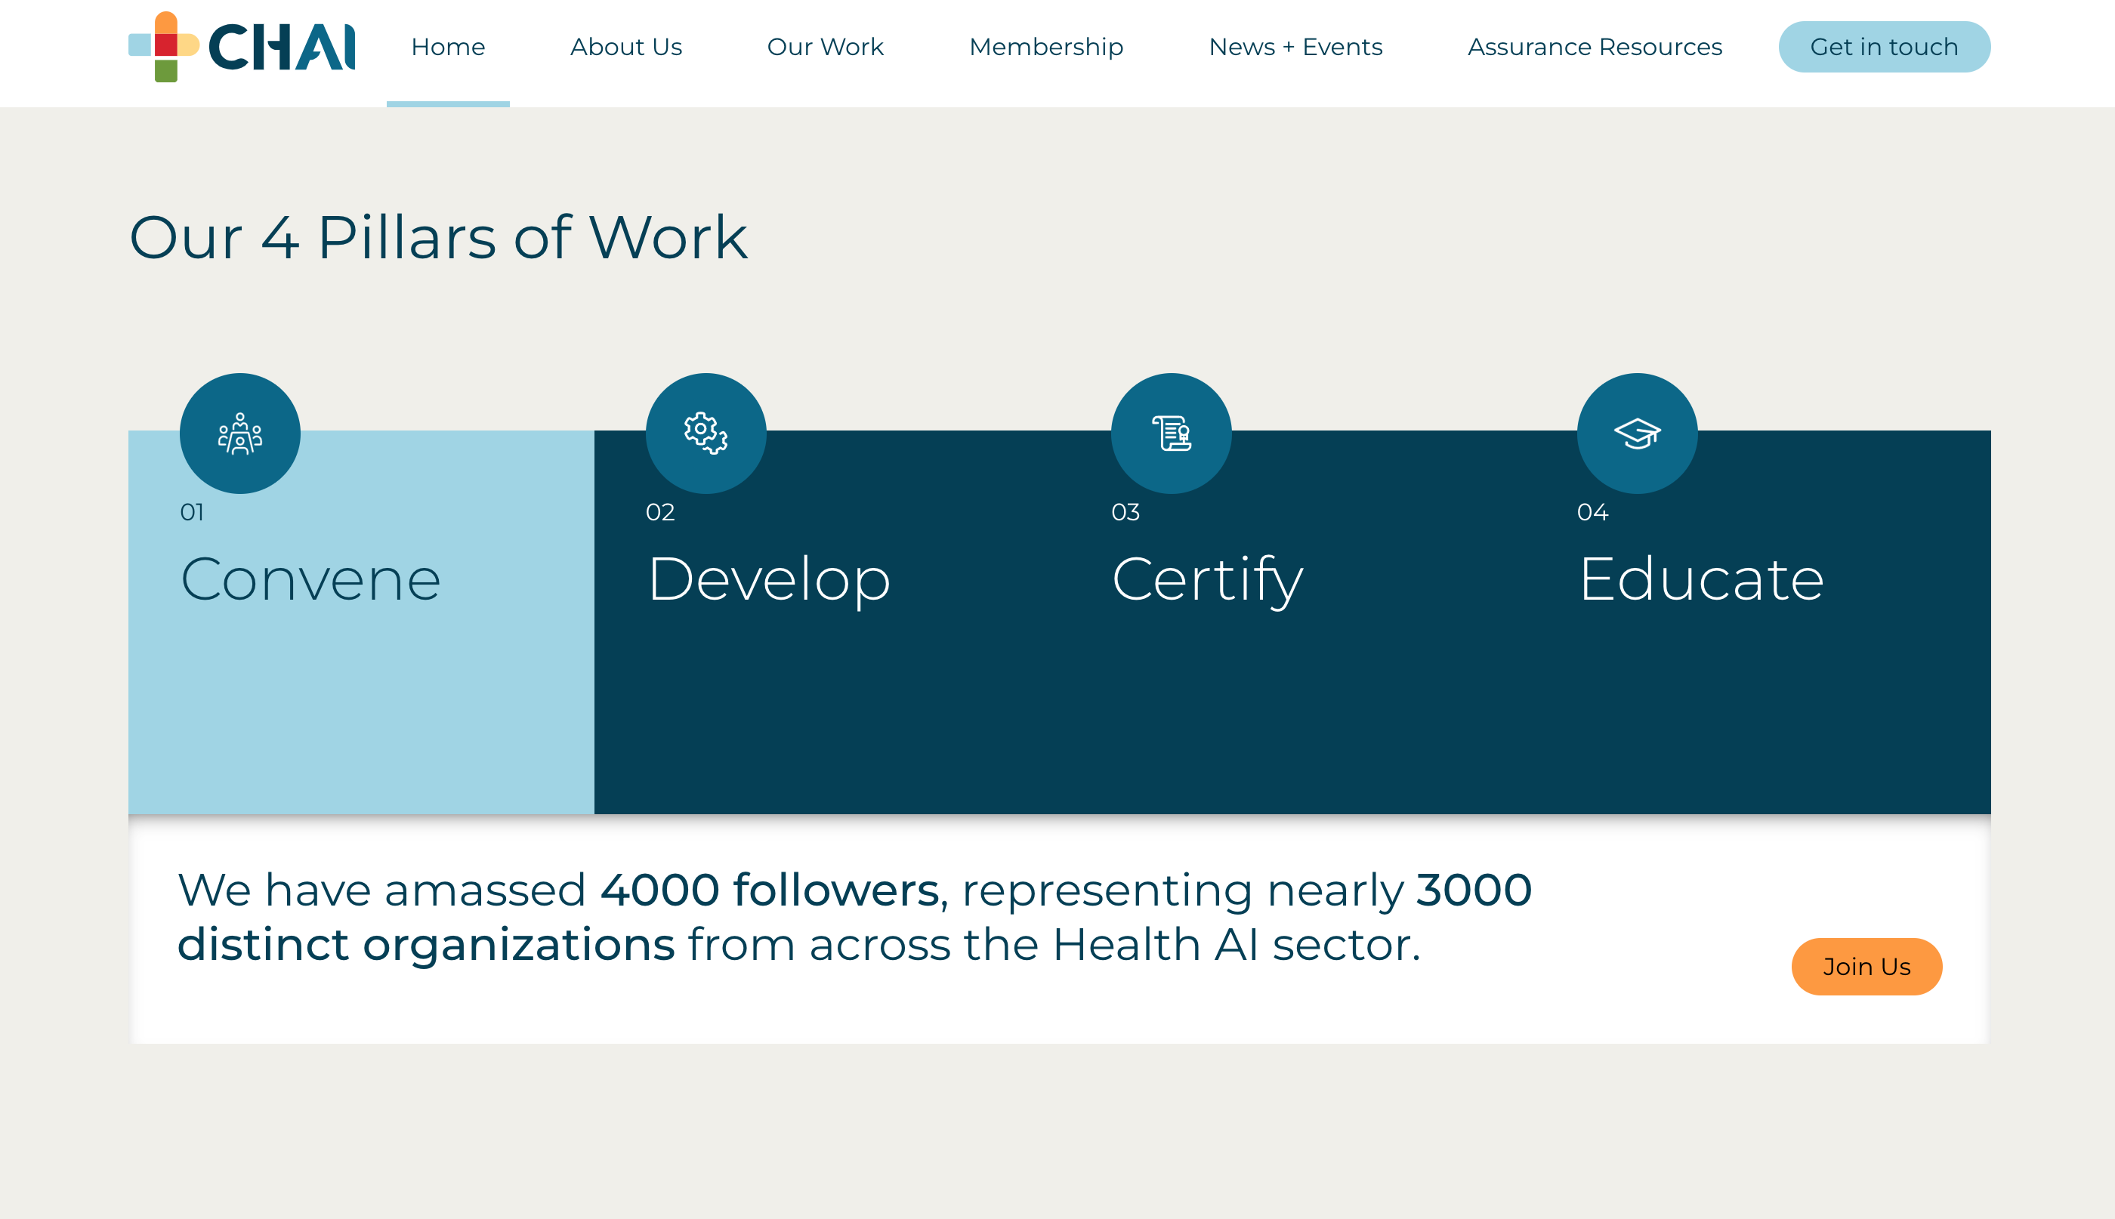The width and height of the screenshot is (2115, 1219).
Task: Click the Certify certificate scroll icon
Action: pyautogui.click(x=1171, y=434)
